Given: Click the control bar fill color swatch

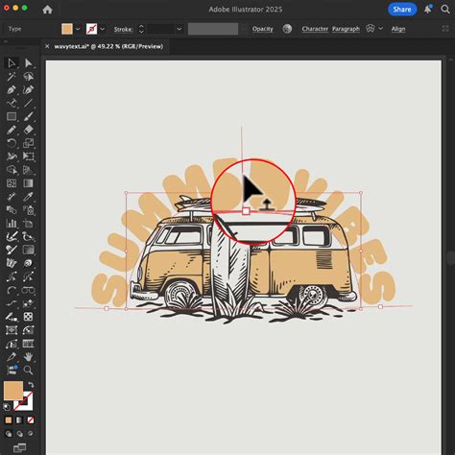Looking at the screenshot, I should tap(67, 29).
